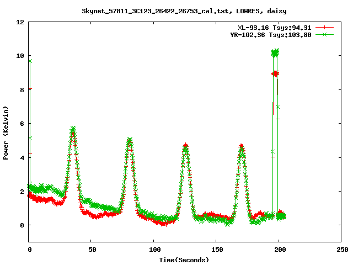This screenshot has height=265, width=353.
Task: Click the 100 tick on the x-axis
Action: [153, 250]
